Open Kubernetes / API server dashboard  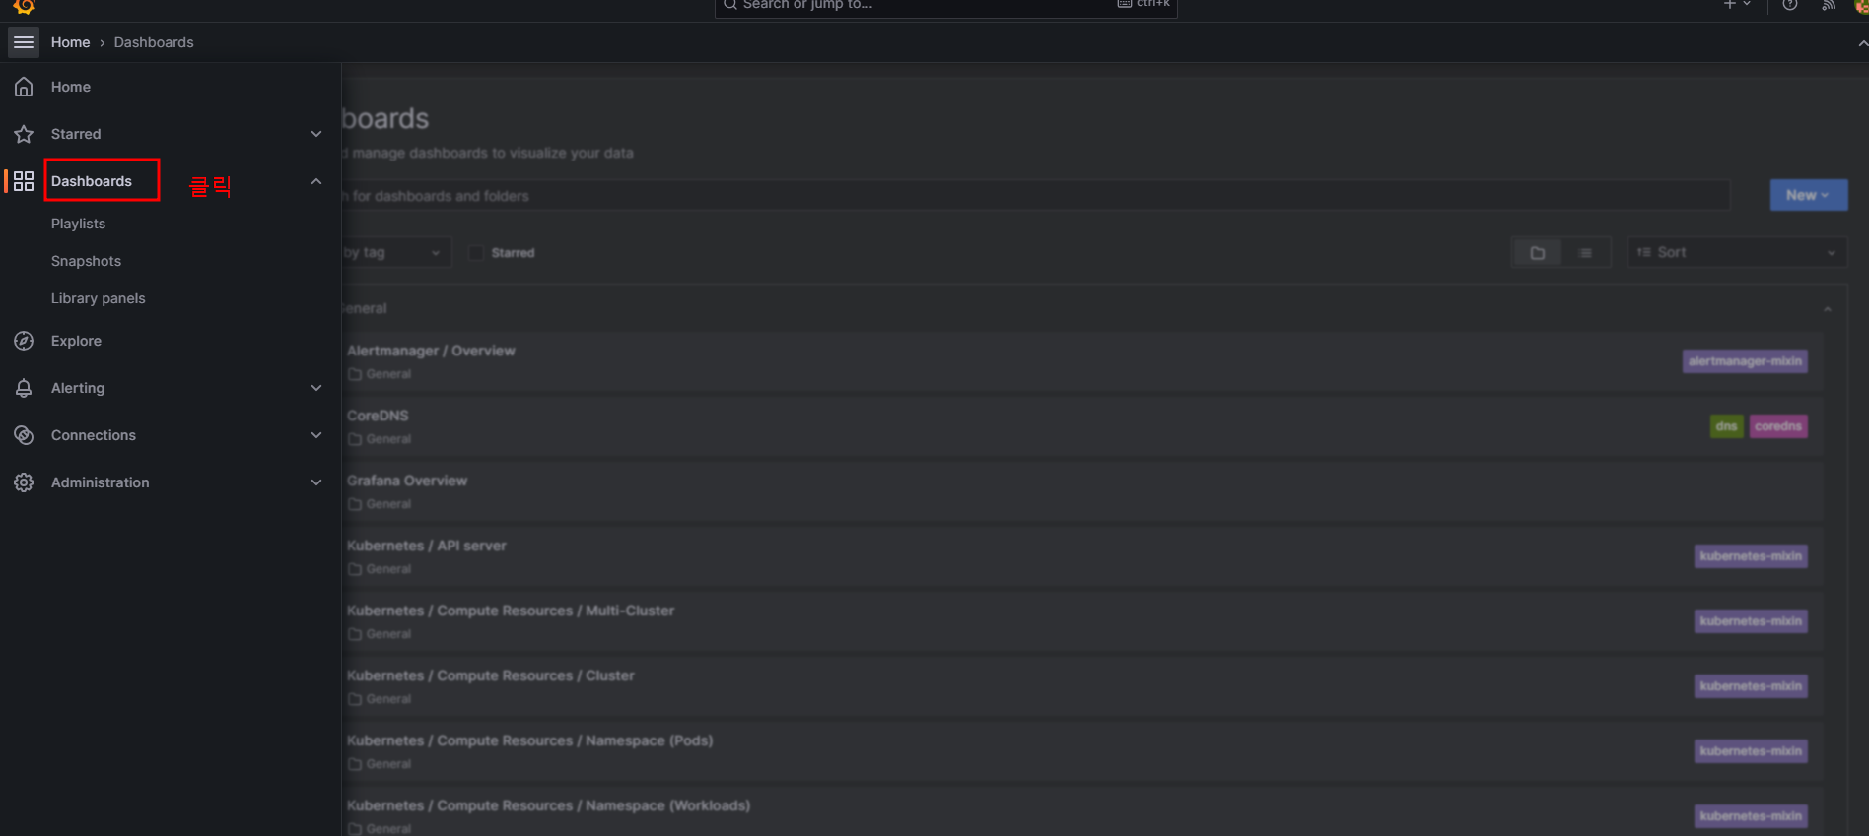(x=426, y=546)
